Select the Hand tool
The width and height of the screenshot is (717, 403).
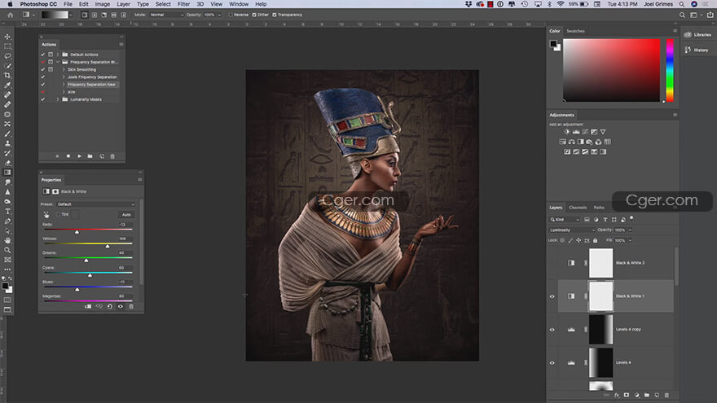pos(7,240)
